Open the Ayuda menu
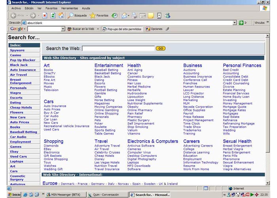This screenshot has height=198, width=277. click(86, 8)
